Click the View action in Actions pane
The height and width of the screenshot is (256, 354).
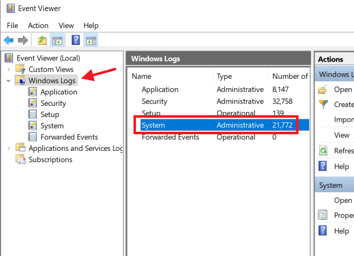(341, 135)
